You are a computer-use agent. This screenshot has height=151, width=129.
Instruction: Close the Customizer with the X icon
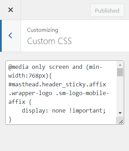click(10, 10)
